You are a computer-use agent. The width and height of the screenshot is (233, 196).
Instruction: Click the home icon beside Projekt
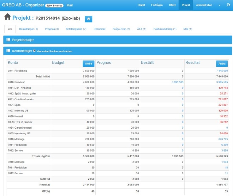coord(7,17)
